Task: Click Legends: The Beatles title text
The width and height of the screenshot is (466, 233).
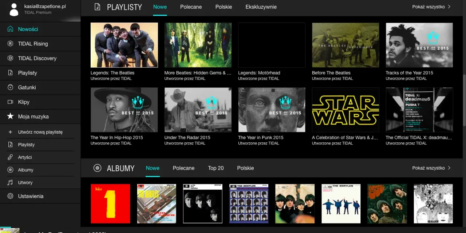Action: pos(112,73)
